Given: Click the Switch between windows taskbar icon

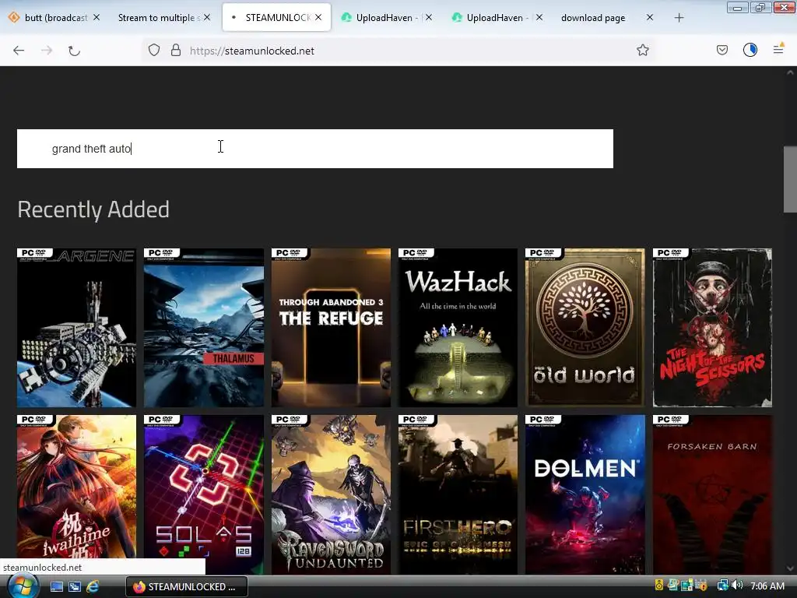Looking at the screenshot, I should [74, 586].
